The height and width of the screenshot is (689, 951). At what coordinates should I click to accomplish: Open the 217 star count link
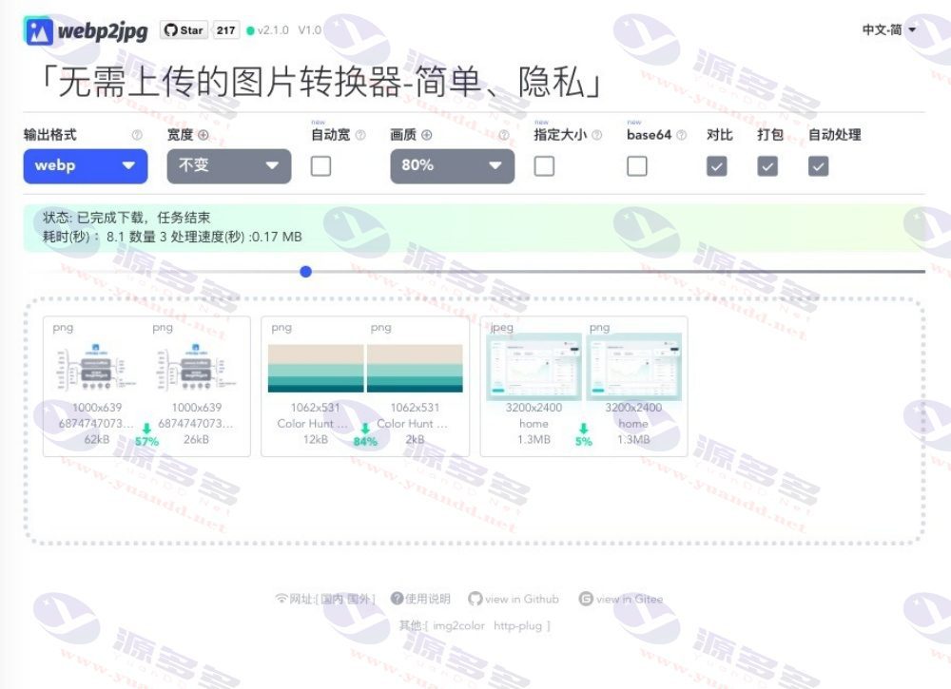coord(225,29)
